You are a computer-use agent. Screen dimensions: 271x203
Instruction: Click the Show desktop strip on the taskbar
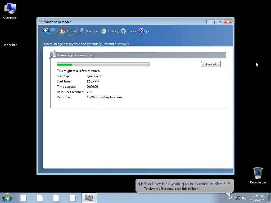269,198
